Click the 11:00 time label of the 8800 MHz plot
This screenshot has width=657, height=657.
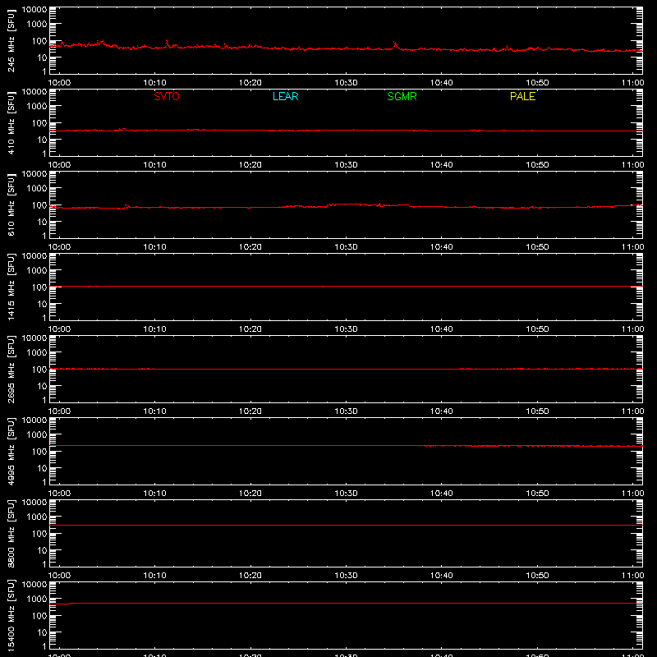[x=632, y=576]
